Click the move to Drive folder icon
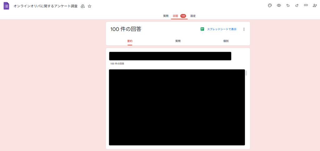 coord(83,6)
